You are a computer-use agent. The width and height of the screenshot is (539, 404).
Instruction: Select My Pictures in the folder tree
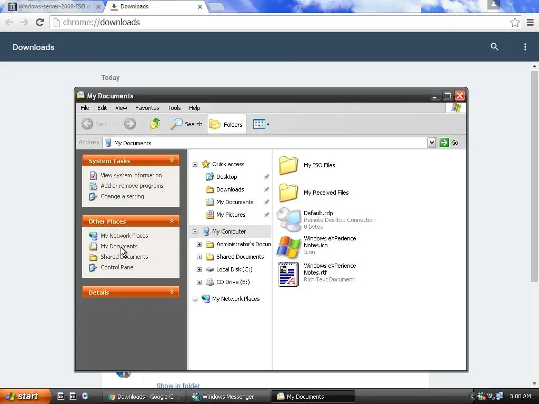coord(231,215)
